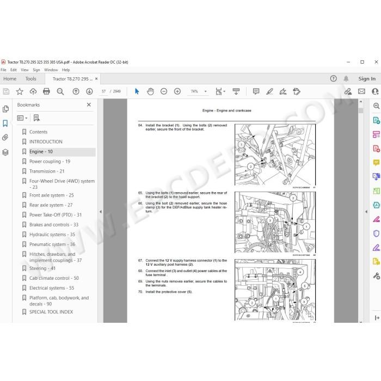Open the zoom level dropdown arrow
Screen dimensions: 381x381
[x=206, y=91]
